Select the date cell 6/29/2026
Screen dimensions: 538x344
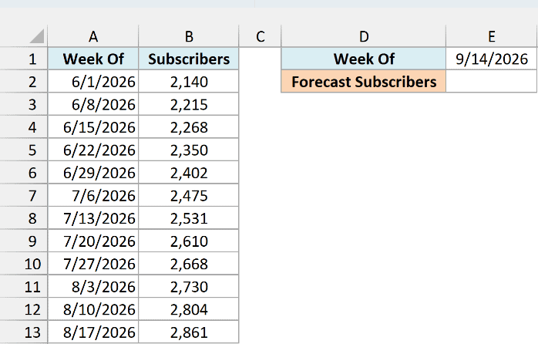tap(93, 172)
